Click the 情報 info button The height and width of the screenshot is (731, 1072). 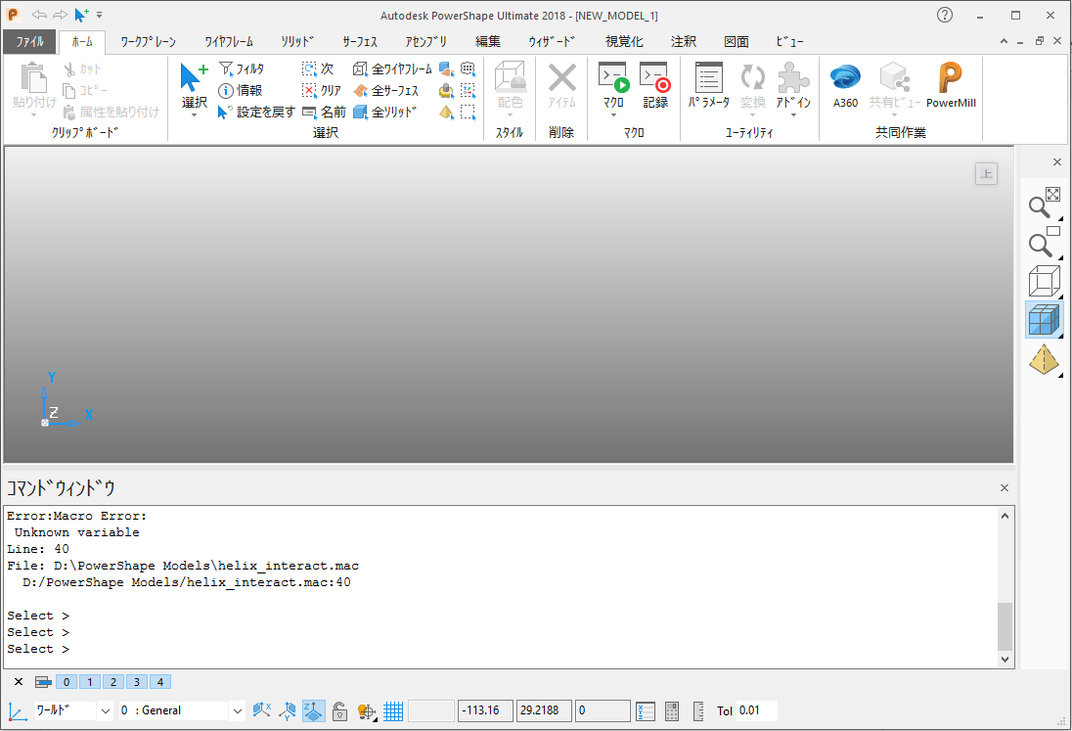tap(240, 90)
